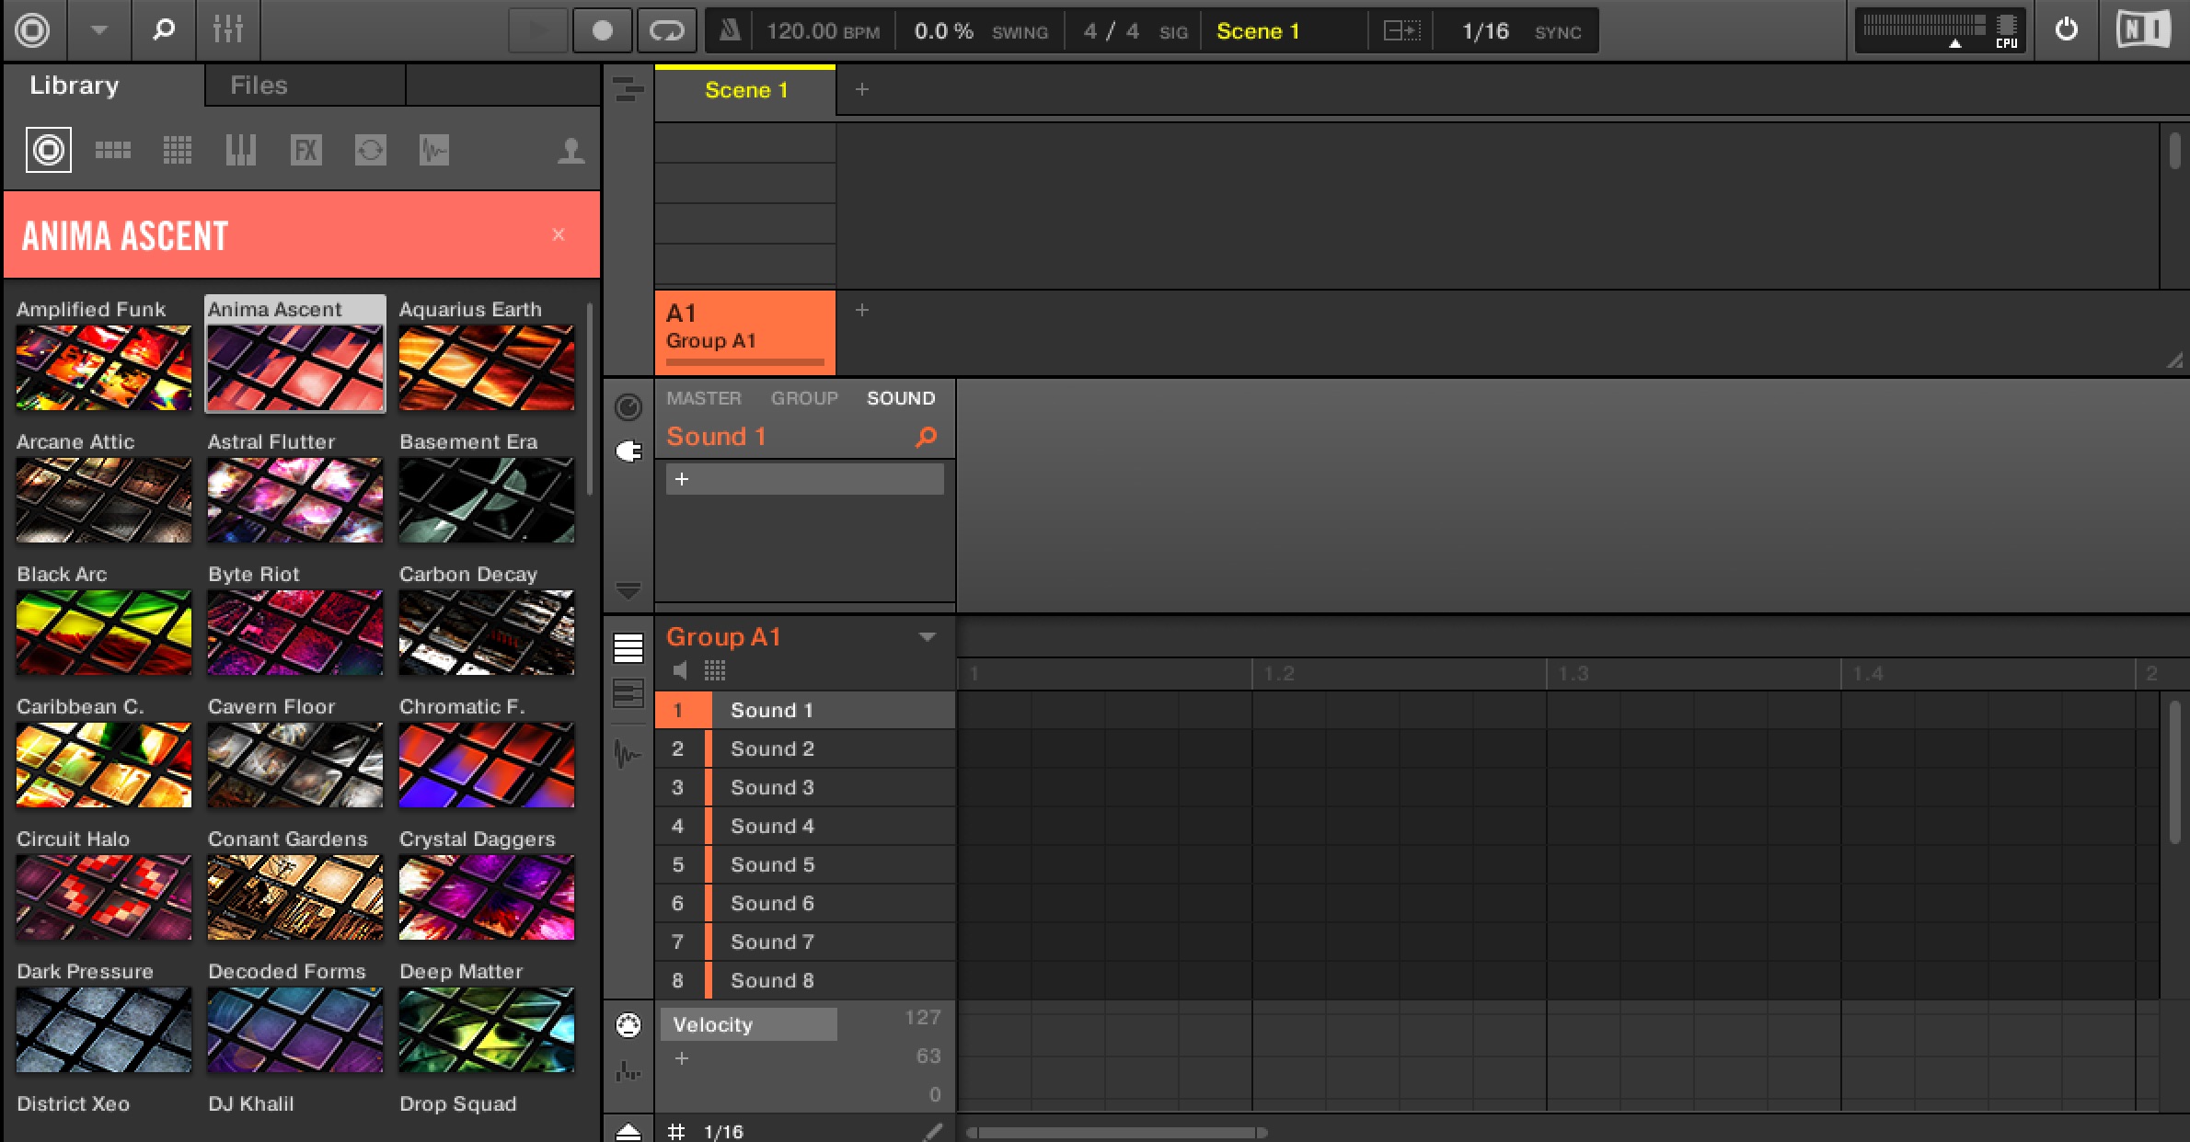Switch to the Library tab
2190x1142 pixels.
[74, 86]
